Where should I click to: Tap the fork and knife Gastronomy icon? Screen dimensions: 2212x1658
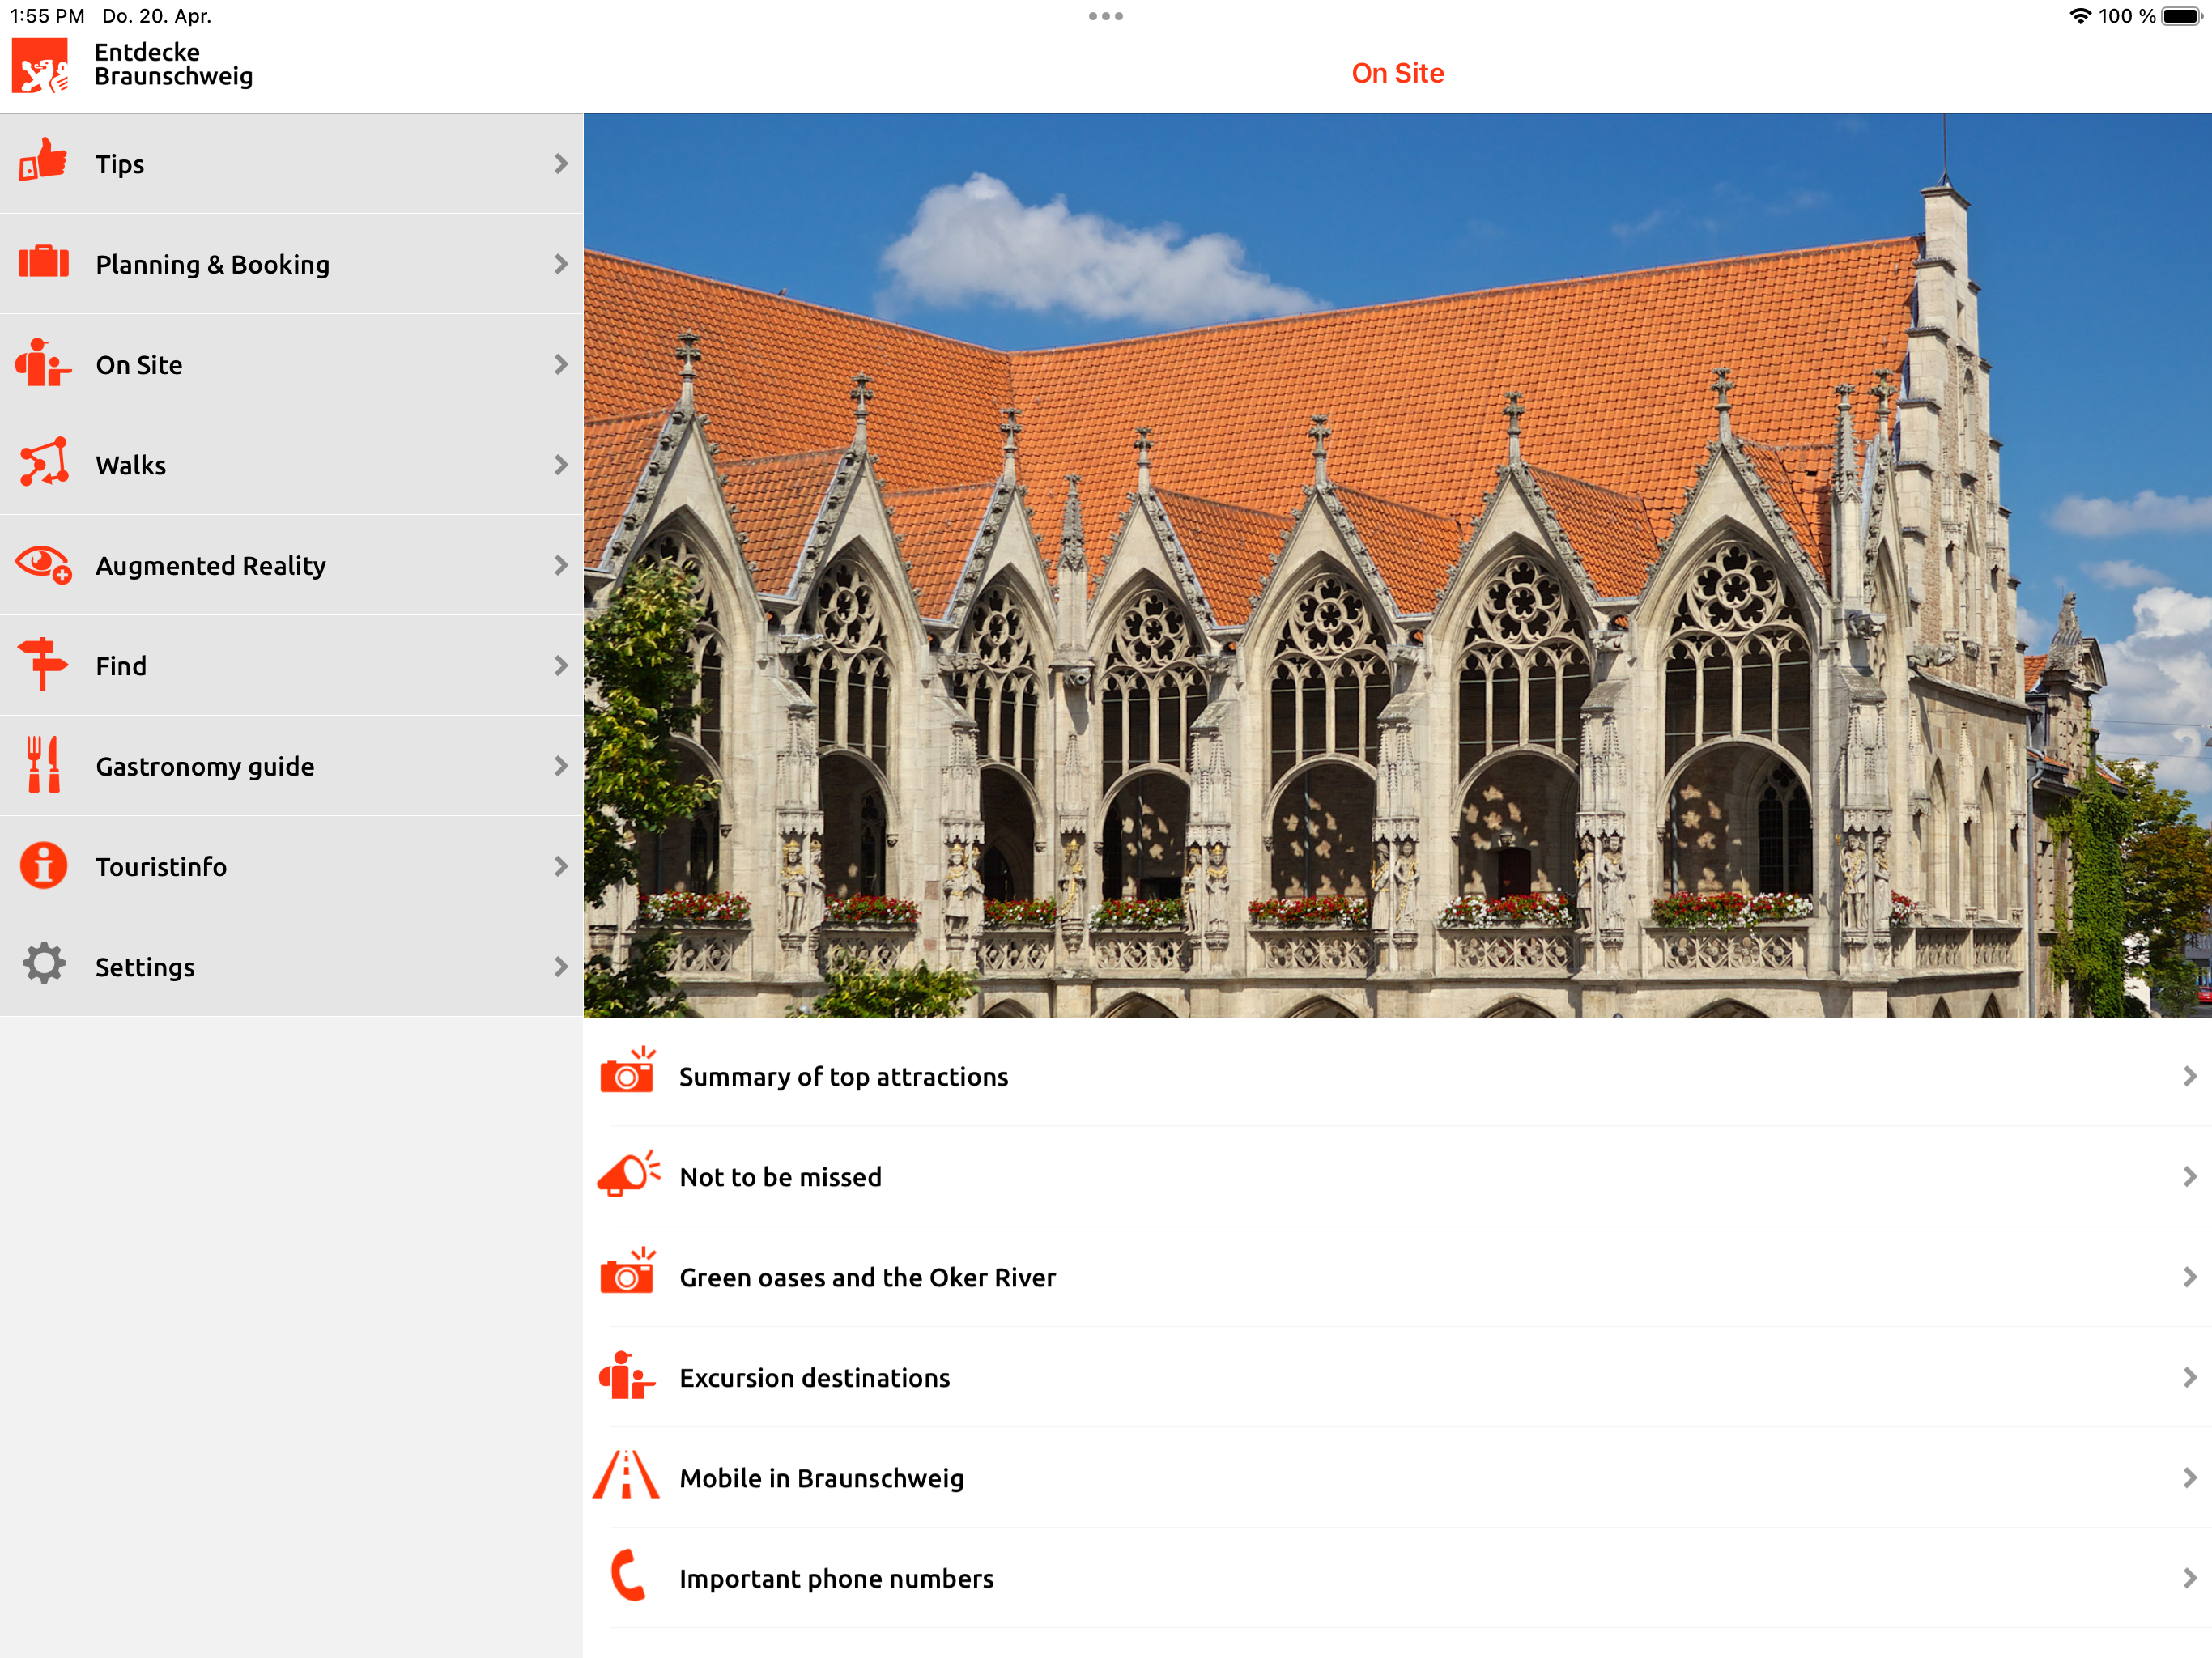(43, 765)
